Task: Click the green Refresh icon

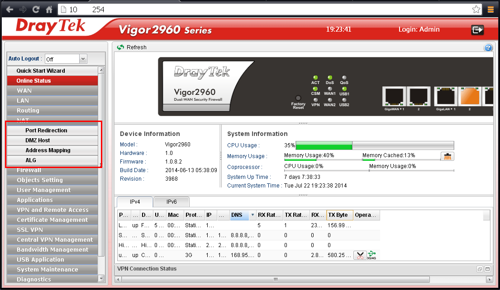Action: [120, 47]
